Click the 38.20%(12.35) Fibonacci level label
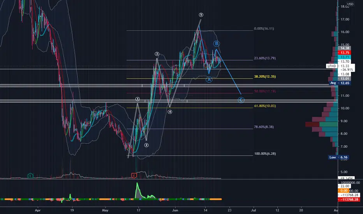The height and width of the screenshot is (214, 363). tap(265, 76)
